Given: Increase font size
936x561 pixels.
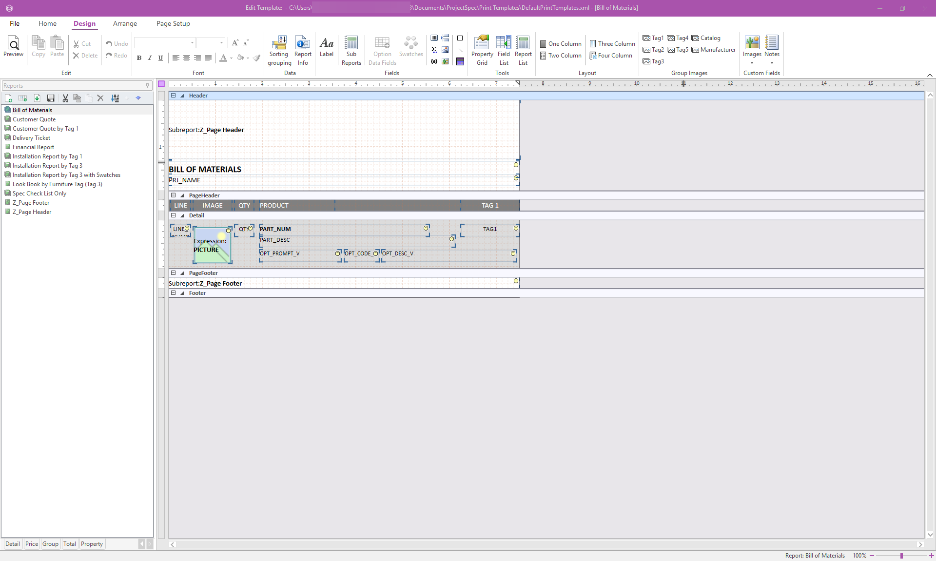Looking at the screenshot, I should coord(235,43).
